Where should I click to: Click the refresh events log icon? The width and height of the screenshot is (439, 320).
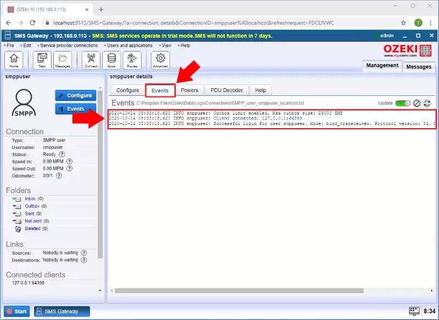(x=427, y=103)
